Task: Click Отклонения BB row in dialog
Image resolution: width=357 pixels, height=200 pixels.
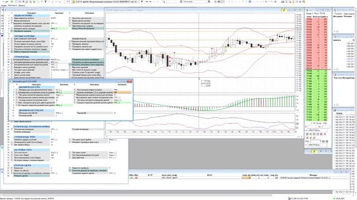Action: pyautogui.click(x=36, y=116)
